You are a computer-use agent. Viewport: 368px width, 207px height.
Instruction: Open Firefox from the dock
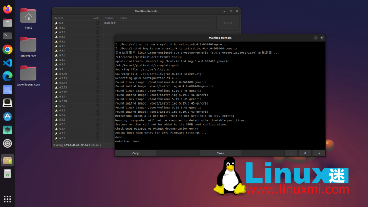7,9
